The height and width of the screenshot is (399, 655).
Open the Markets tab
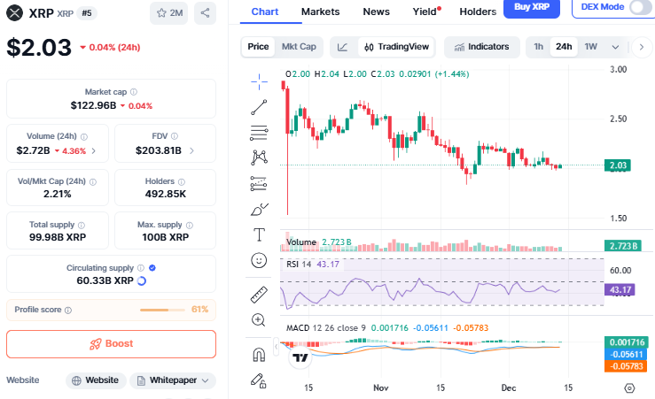click(320, 12)
